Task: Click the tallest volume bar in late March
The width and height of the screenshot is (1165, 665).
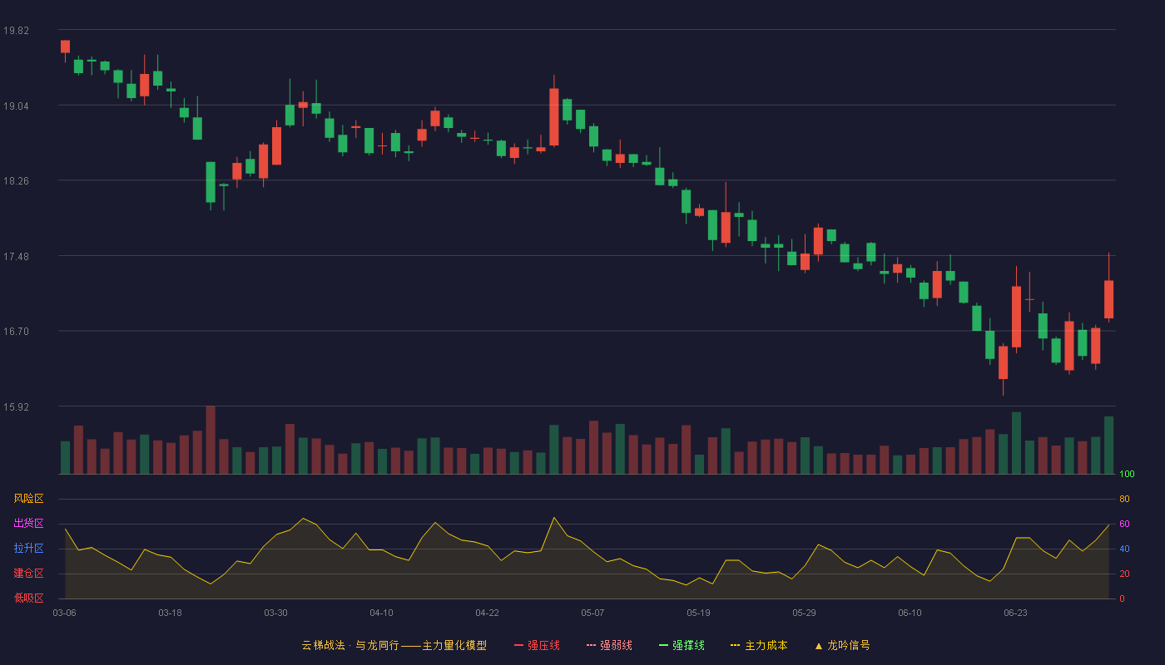Action: pyautogui.click(x=211, y=440)
